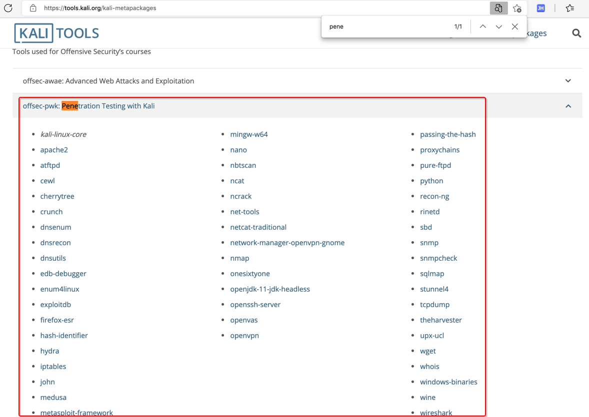Open the atftpd link
Screen dimensions: 589x417
coord(50,165)
